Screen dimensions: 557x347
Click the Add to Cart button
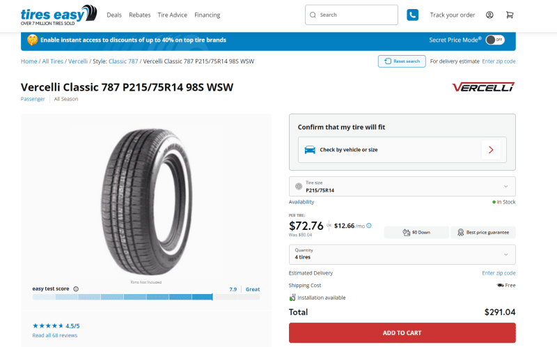click(x=402, y=333)
